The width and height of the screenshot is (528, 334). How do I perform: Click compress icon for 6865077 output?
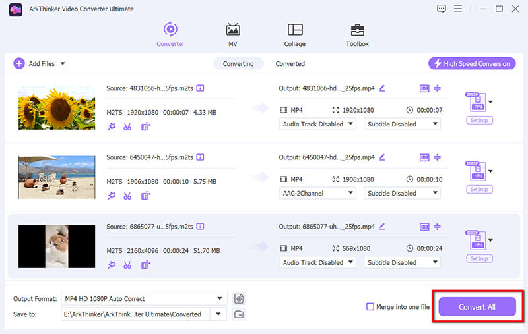click(437, 227)
